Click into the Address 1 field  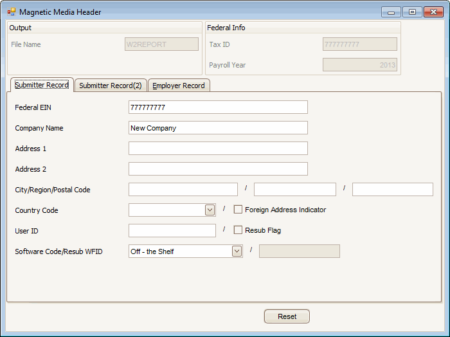point(218,149)
